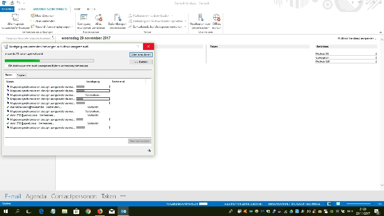This screenshot has width=384, height=216.
Task: Switch to the START ribbon tab
Action: coord(22,9)
